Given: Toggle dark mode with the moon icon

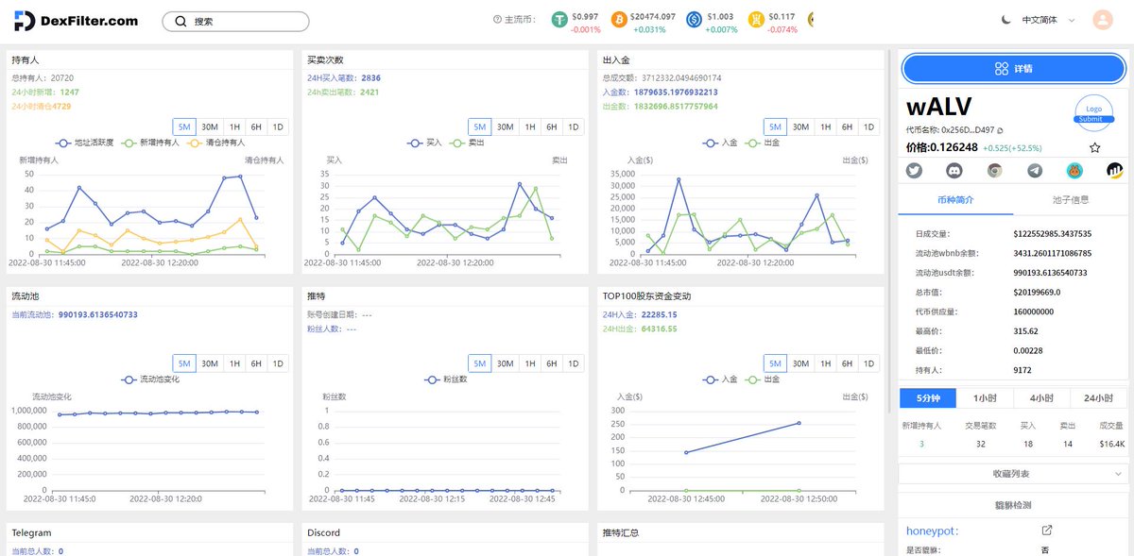Looking at the screenshot, I should tap(1005, 20).
